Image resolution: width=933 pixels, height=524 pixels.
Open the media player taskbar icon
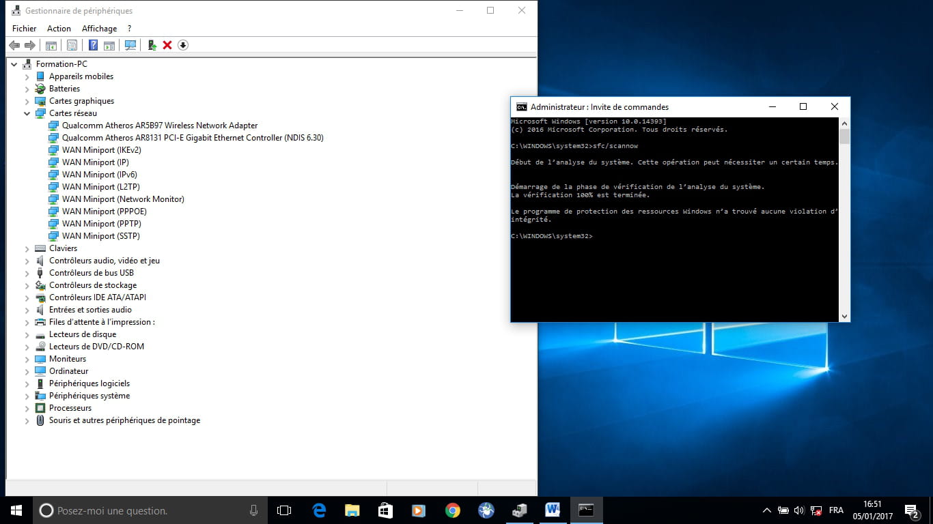pyautogui.click(x=419, y=510)
